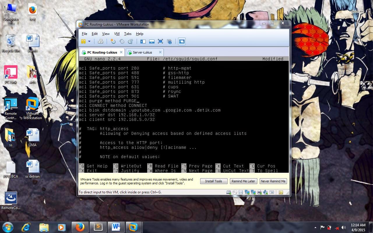
Task: Click the 'acl blok dstdomain' line
Action: [150, 110]
